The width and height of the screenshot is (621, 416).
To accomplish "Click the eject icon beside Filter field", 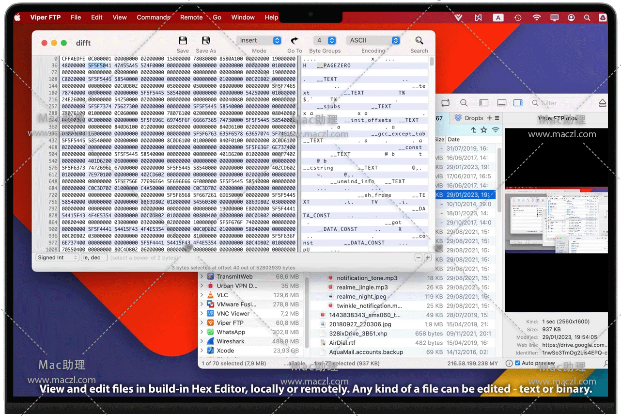I will point(602,103).
